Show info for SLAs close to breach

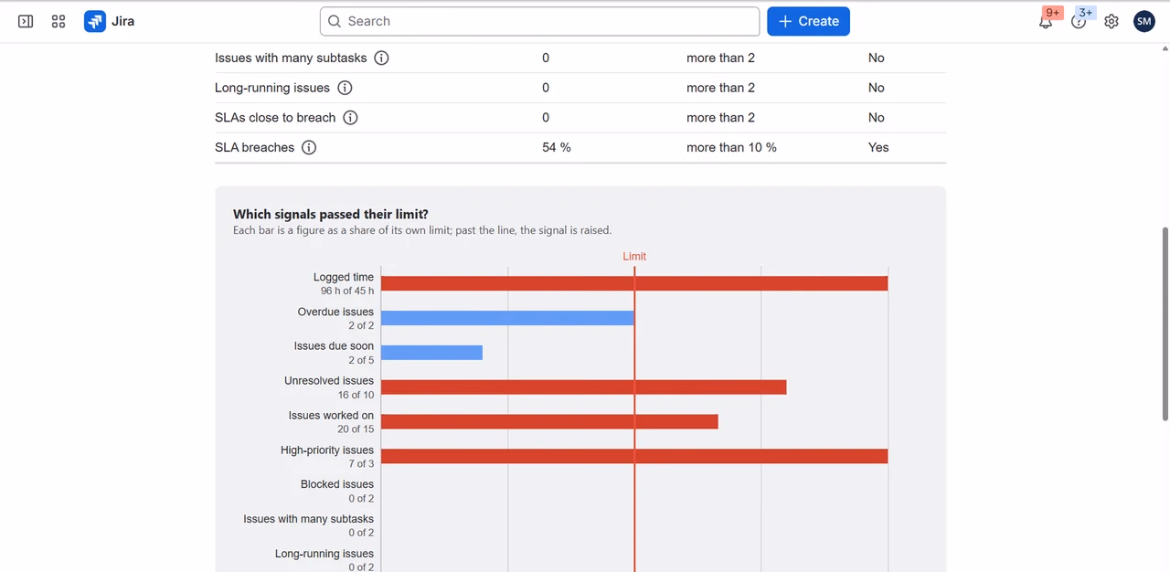[x=350, y=118]
